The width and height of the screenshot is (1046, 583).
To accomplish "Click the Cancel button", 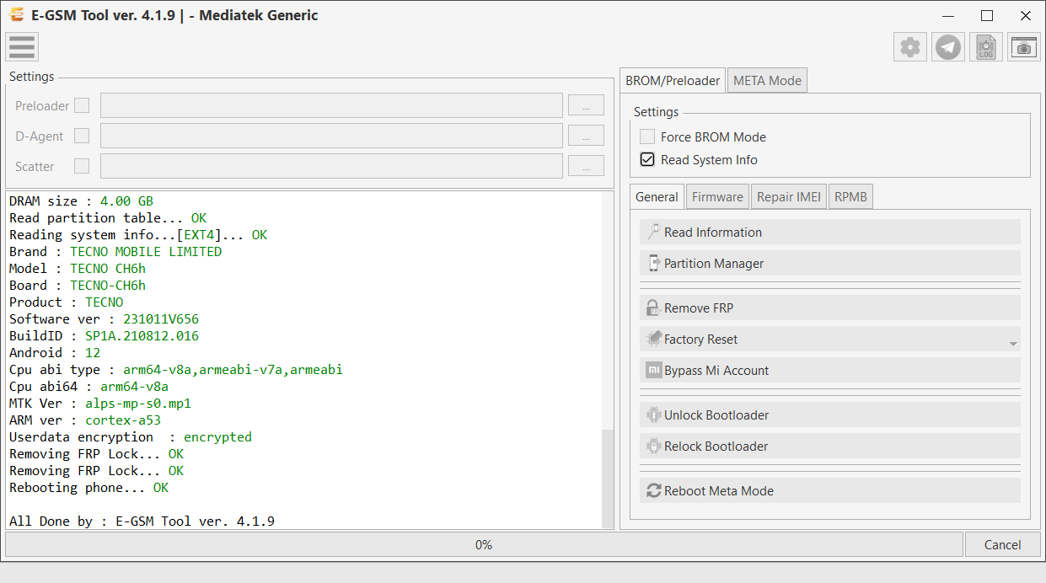I will pyautogui.click(x=1003, y=544).
